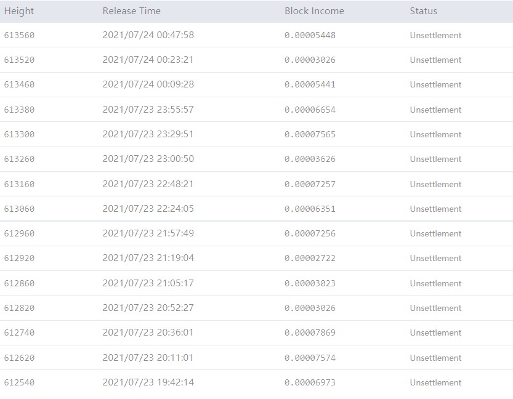Click block income 0.00006973

310,382
